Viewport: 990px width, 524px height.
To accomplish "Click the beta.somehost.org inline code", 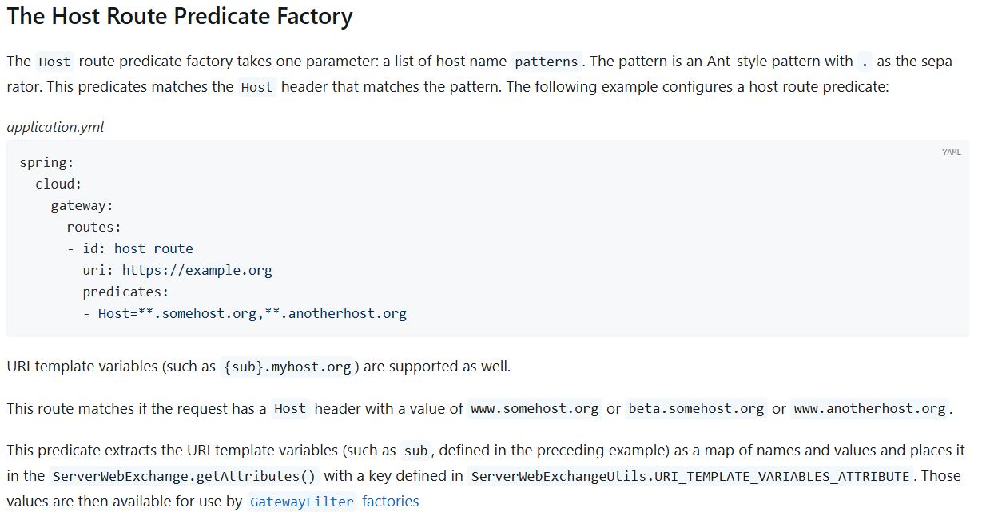I will click(x=696, y=409).
